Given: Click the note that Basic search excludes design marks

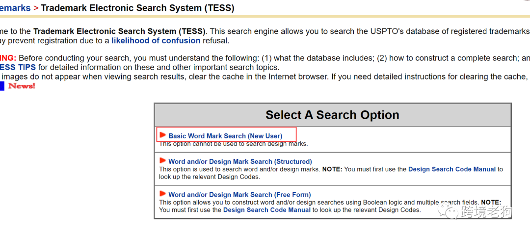Looking at the screenshot, I should click(233, 144).
